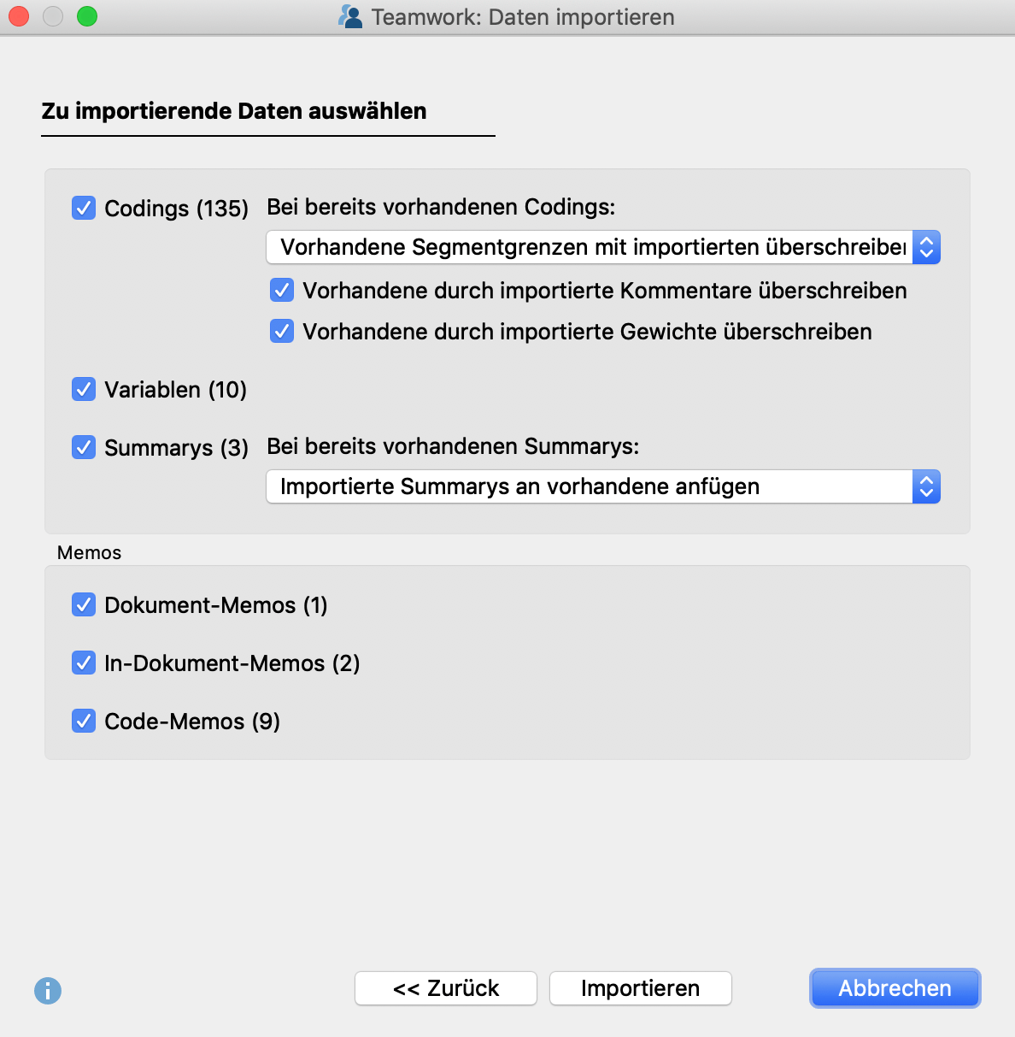Click the green zoom window button
1015x1037 pixels.
pos(87,16)
